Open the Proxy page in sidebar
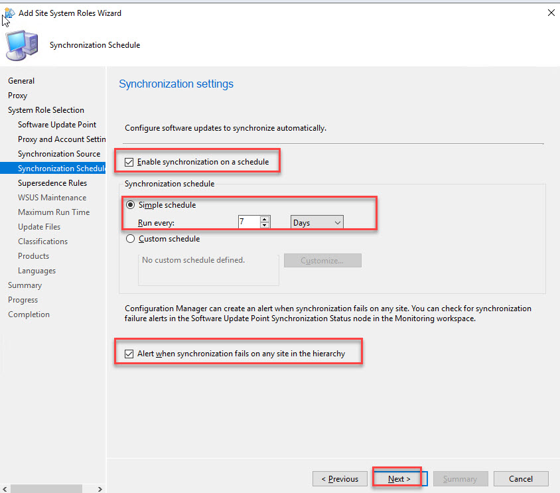Screen dimensions: 560x493 pos(18,96)
